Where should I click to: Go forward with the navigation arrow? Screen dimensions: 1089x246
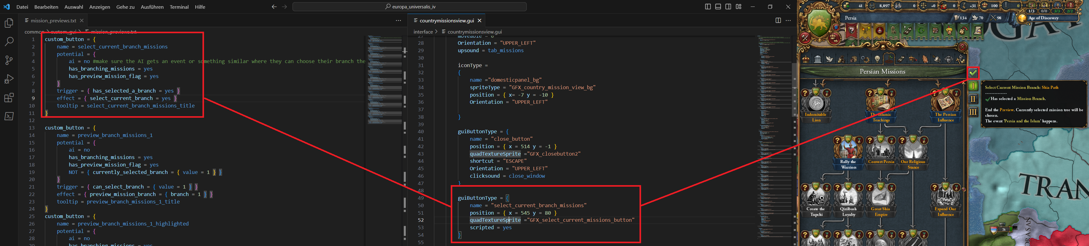tap(284, 7)
